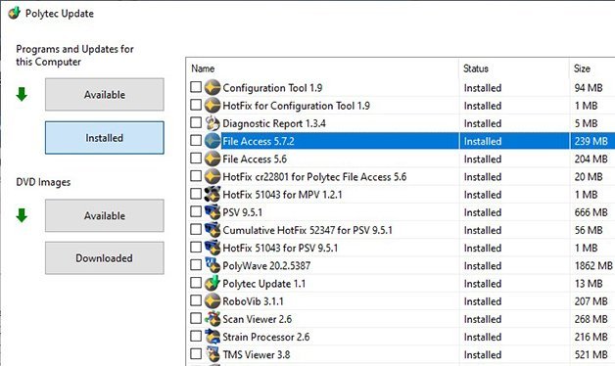Click green arrow beside DVD Images Available

pos(22,215)
